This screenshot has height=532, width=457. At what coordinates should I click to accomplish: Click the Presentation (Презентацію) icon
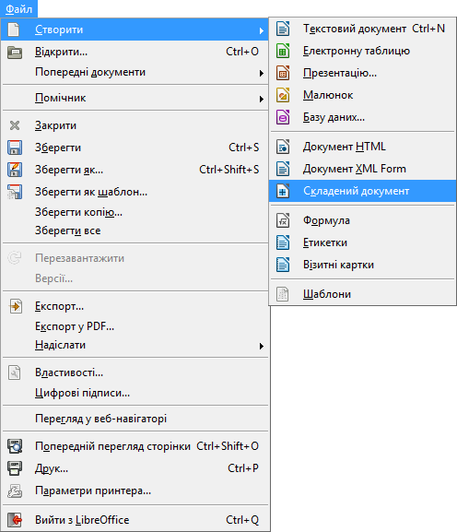(283, 73)
